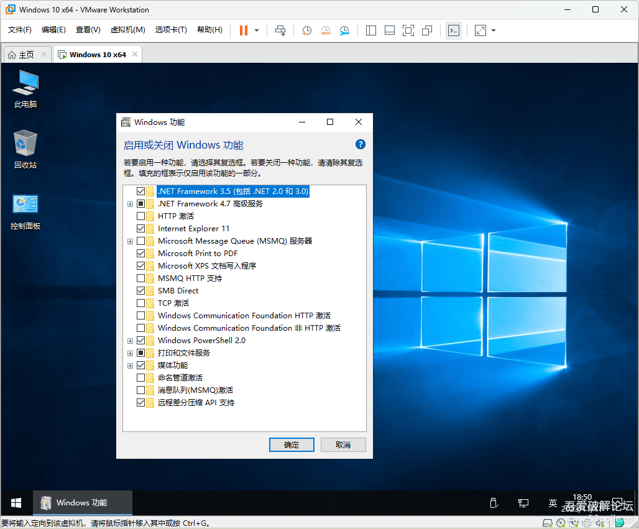The height and width of the screenshot is (529, 639).
Task: Click the revert to snapshot icon
Action: (x=326, y=30)
